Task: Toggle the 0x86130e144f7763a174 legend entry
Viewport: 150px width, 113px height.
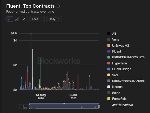Action: [x=126, y=57]
